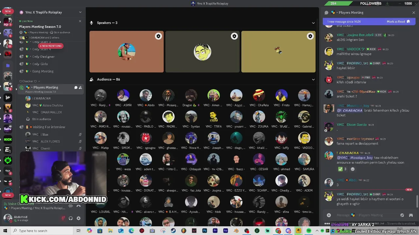This screenshot has width=419, height=235.
Task: Click moderator shield on third speaker tile
Action: coord(310,36)
